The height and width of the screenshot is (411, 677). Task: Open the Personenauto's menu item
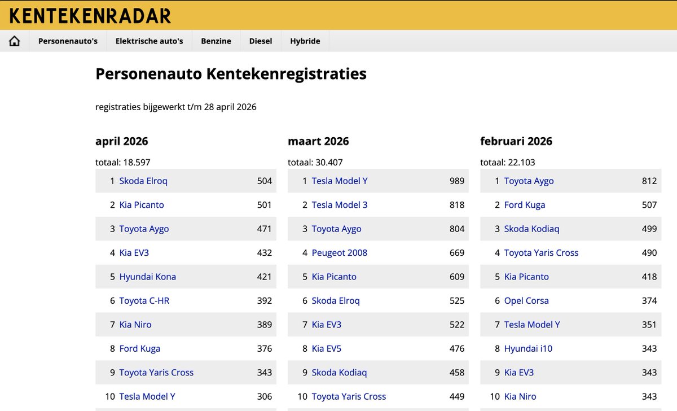68,41
